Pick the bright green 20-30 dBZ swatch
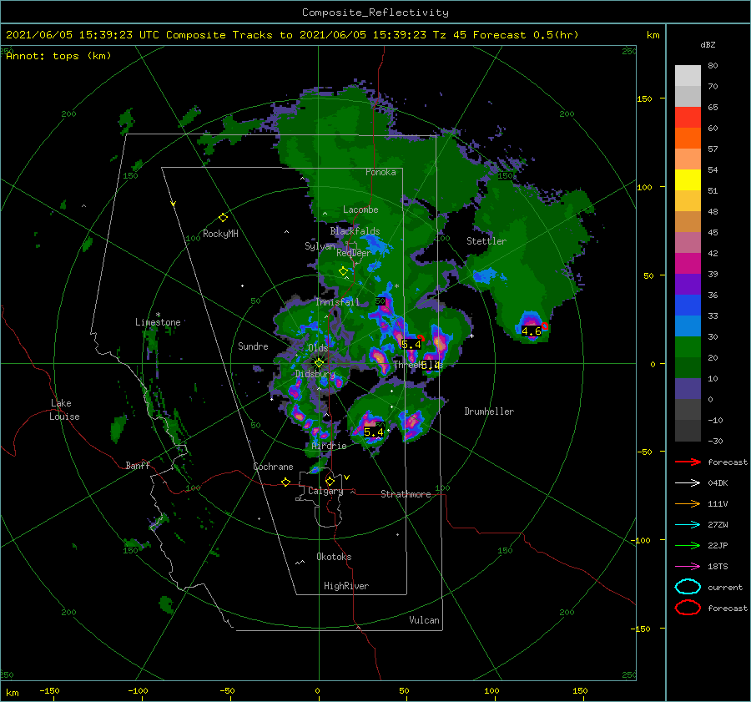The image size is (751, 702). [688, 347]
